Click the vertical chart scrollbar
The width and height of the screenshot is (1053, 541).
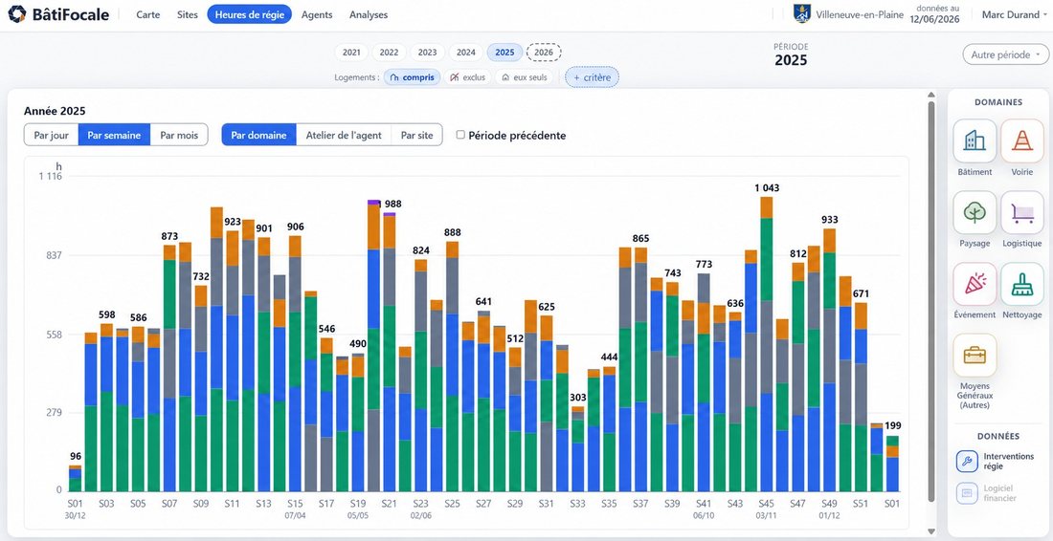930,300
